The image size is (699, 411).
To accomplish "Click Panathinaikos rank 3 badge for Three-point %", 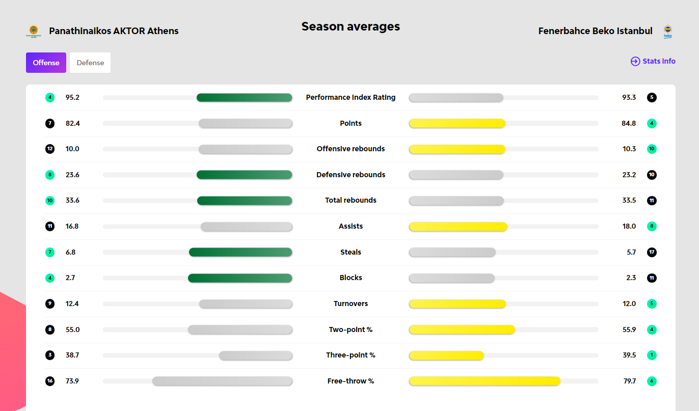I will 49,355.
